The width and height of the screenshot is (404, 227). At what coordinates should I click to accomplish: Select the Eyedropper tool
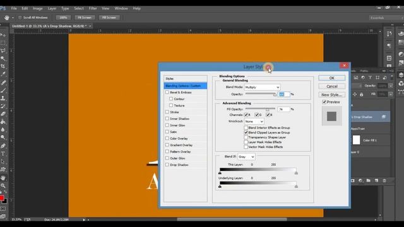pos(3,74)
